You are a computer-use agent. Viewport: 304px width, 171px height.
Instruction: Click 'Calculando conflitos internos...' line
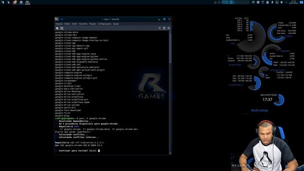[x=79, y=137]
